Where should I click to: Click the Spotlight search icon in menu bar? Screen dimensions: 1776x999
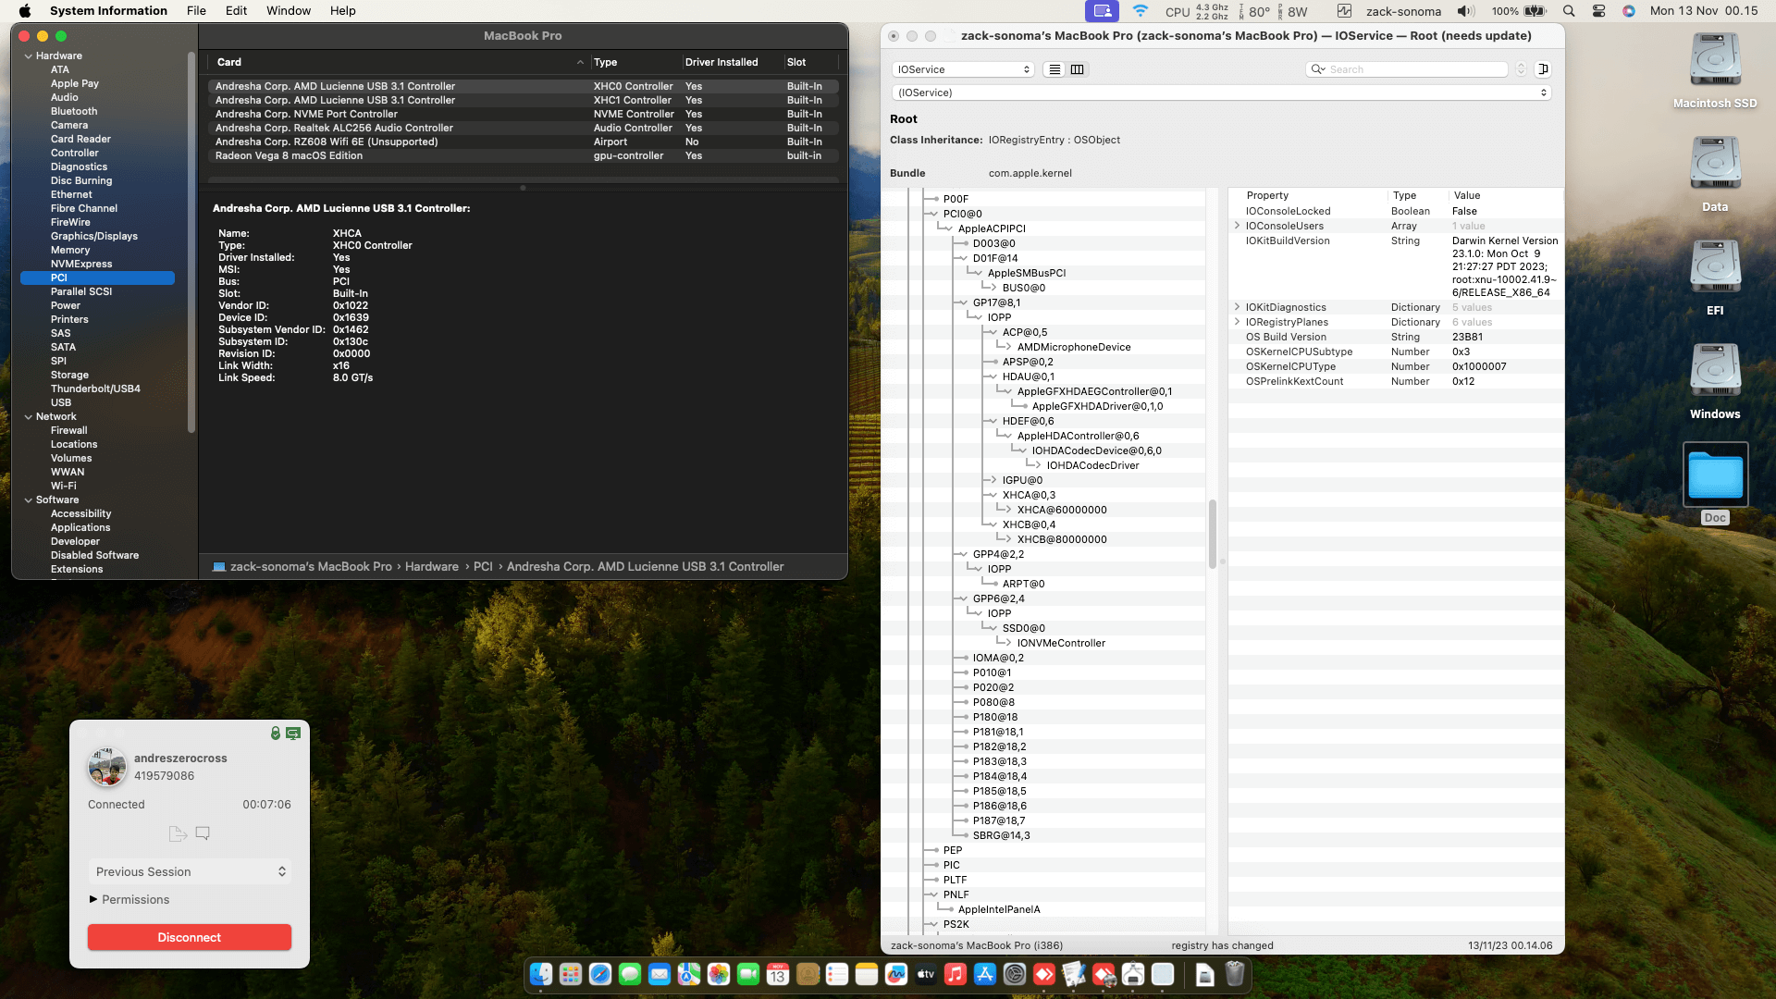pyautogui.click(x=1569, y=10)
